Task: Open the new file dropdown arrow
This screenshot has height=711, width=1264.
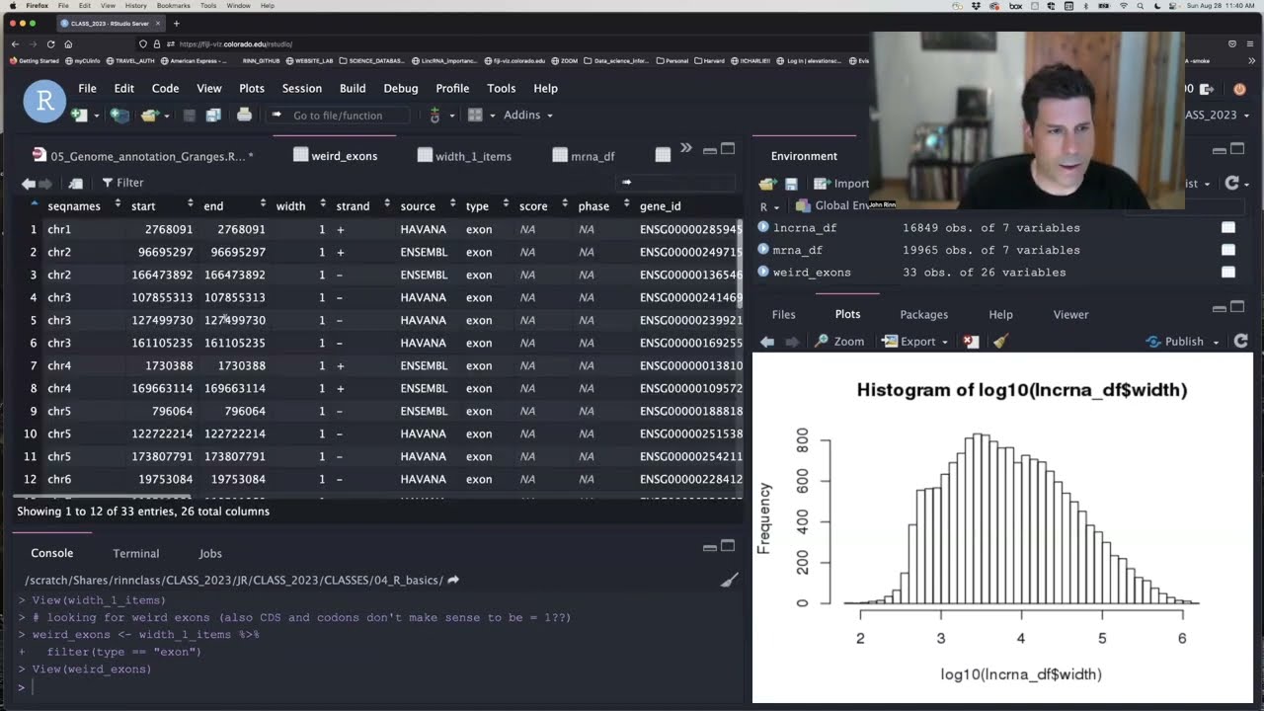Action: 97,116
